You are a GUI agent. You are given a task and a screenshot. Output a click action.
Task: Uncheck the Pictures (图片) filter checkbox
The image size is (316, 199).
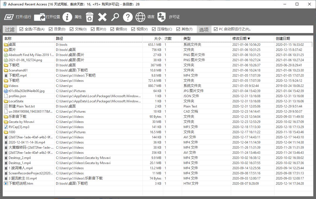93,29
